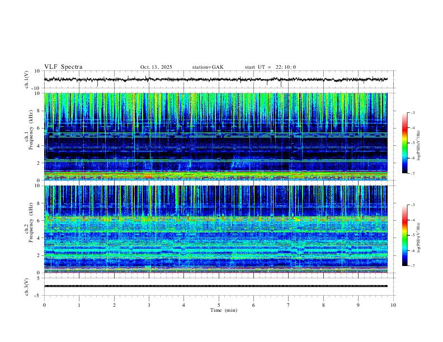Click the date "Oct. 13, 2025"
The height and width of the screenshot is (342, 443).
click(x=156, y=67)
